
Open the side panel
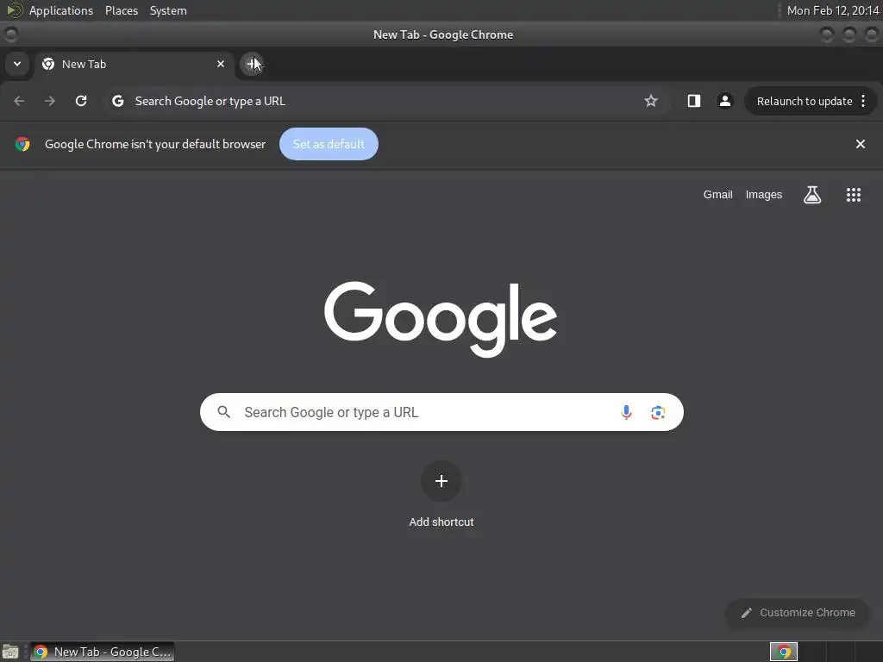[x=694, y=101]
